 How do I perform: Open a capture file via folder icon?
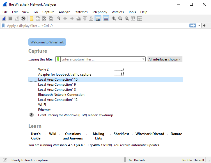pos(31,18)
